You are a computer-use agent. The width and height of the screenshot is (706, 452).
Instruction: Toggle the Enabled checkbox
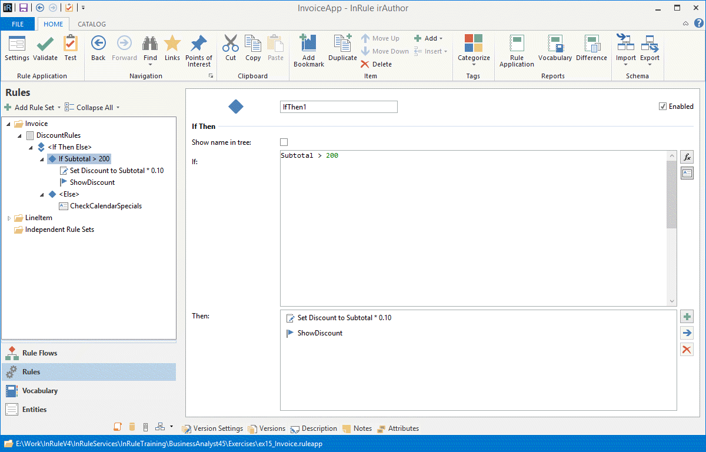(x=663, y=107)
